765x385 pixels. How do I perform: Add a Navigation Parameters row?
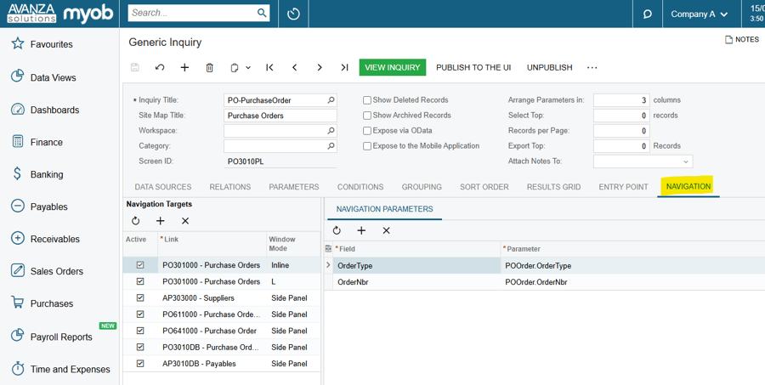[361, 230]
